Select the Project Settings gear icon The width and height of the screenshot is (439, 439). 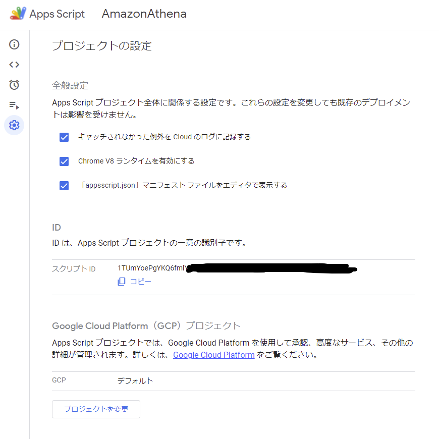14,125
